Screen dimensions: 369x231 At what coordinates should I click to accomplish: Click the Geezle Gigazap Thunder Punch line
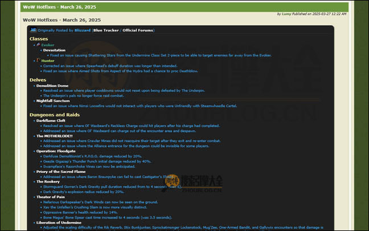click(97, 161)
